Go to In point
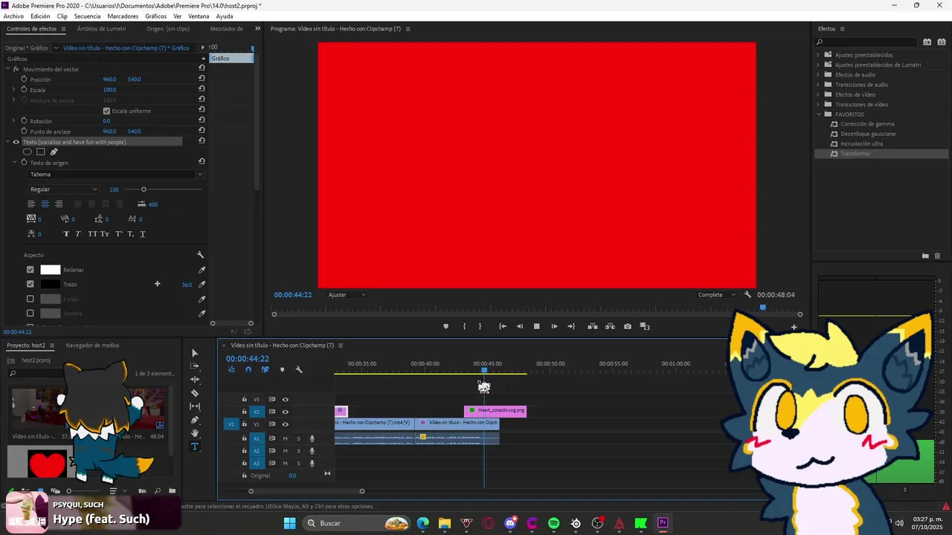This screenshot has height=535, width=952. (x=503, y=326)
